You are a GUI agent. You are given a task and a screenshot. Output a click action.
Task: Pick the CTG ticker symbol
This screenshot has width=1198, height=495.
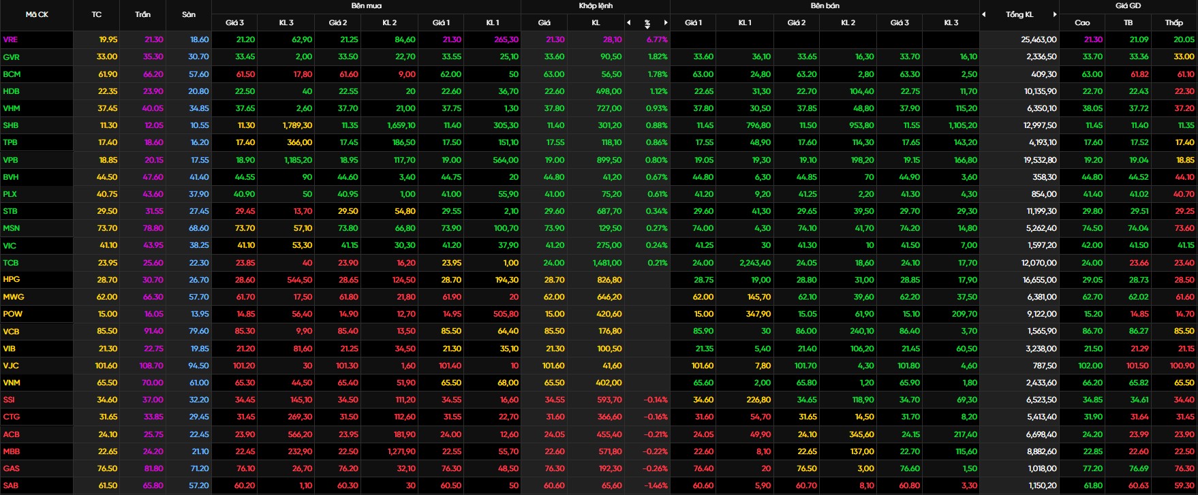(12, 417)
